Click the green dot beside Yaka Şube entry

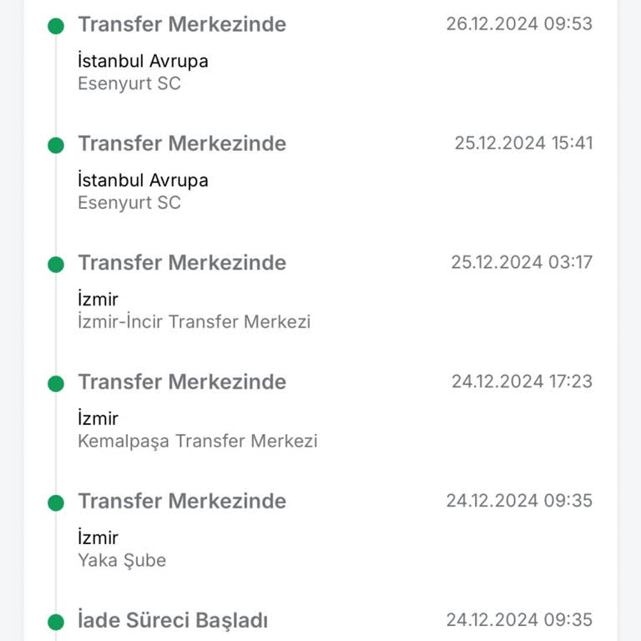[x=56, y=503]
